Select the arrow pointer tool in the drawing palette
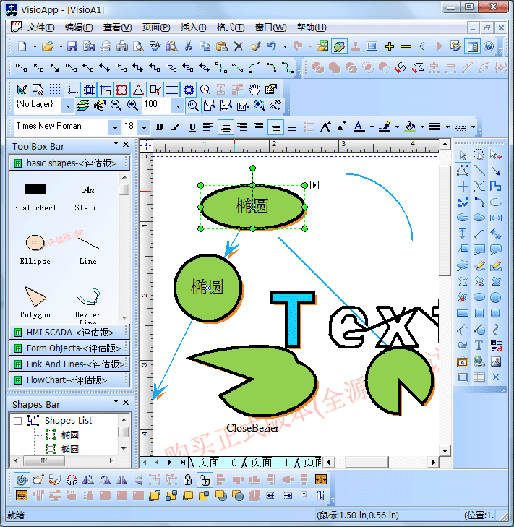514x527 pixels. (463, 155)
